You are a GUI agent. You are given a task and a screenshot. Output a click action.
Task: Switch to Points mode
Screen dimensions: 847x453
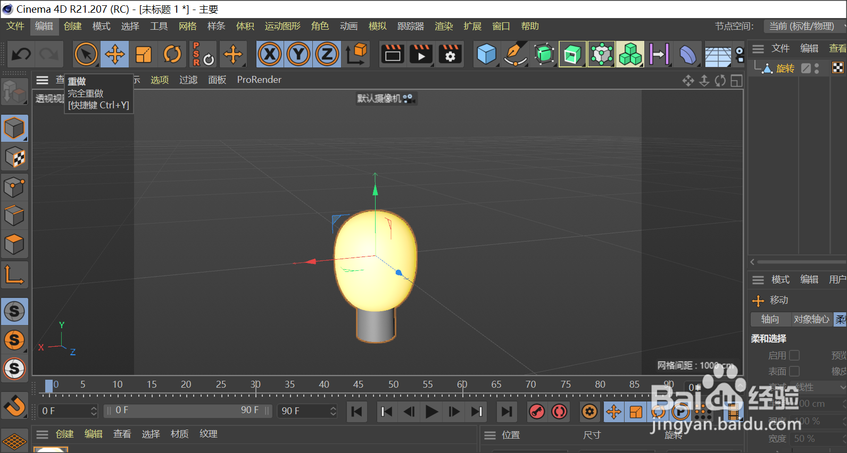tap(14, 187)
